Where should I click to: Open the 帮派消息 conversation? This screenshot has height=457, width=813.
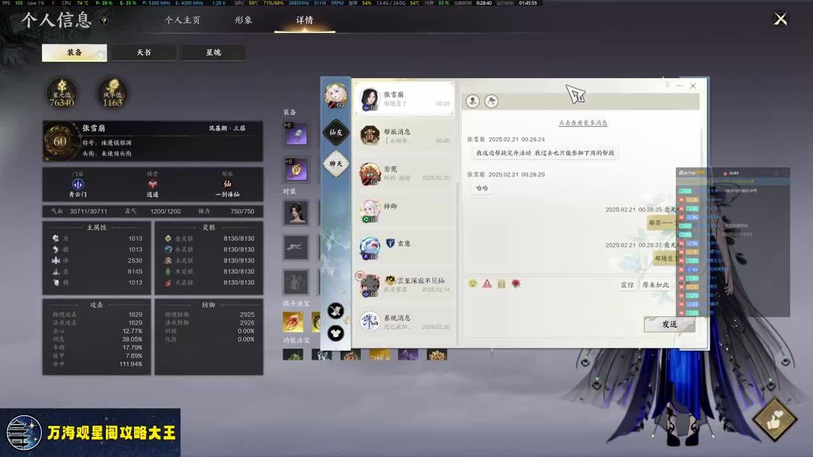(x=404, y=135)
